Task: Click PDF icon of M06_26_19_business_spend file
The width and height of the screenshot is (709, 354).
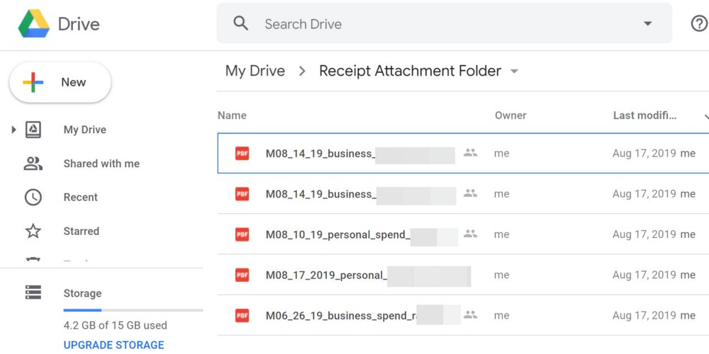Action: (x=242, y=315)
